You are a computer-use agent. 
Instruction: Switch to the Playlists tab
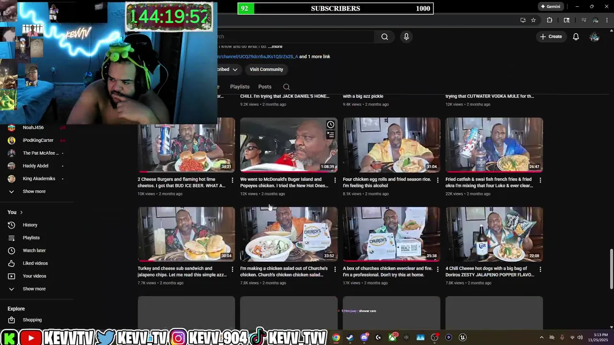click(x=240, y=87)
